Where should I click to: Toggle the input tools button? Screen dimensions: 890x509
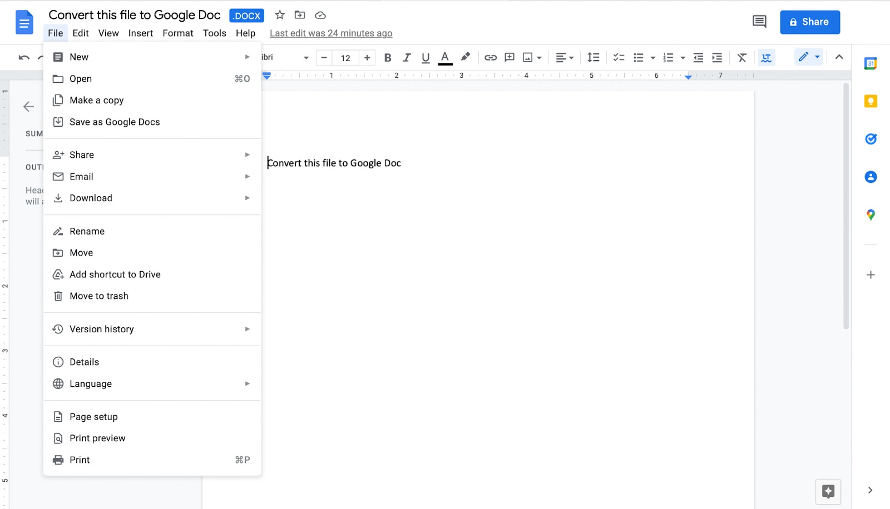(x=767, y=57)
